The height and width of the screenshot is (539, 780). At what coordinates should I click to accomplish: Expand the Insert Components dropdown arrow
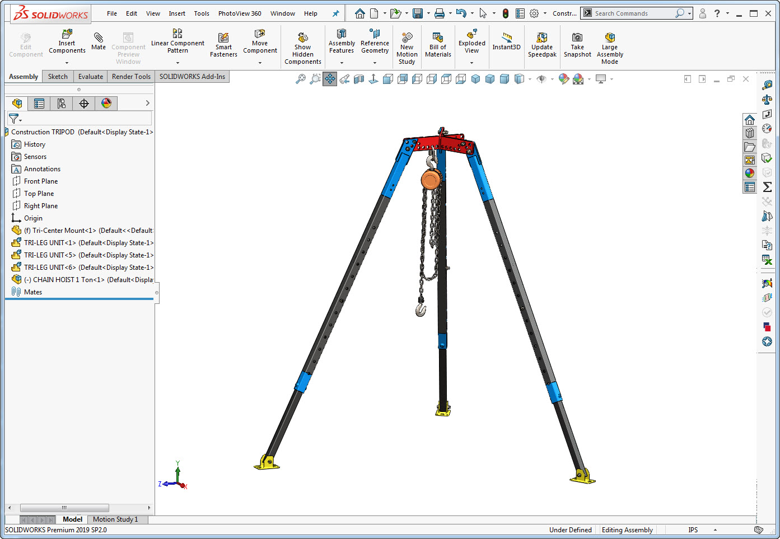pos(67,63)
